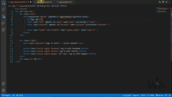Open the Source Control view
The width and height of the screenshot is (172, 97).
(x=3, y=16)
